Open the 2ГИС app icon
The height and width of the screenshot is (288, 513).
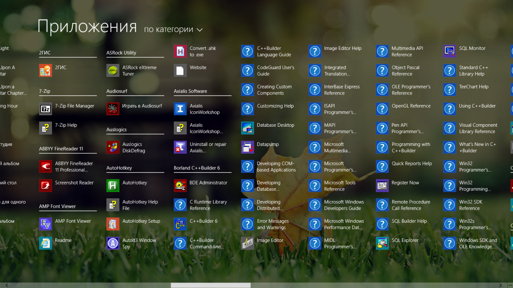pos(45,70)
